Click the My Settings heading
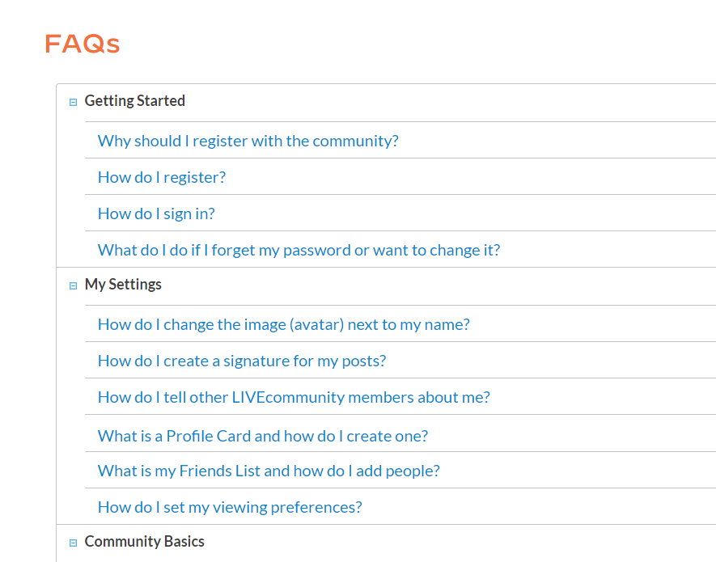 coord(123,285)
